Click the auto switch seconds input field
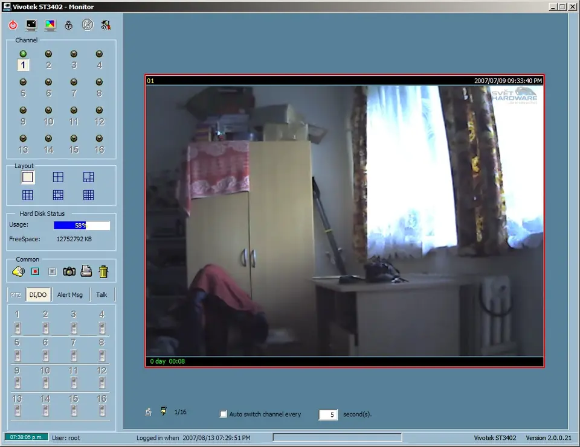This screenshot has height=447, width=580. [328, 415]
